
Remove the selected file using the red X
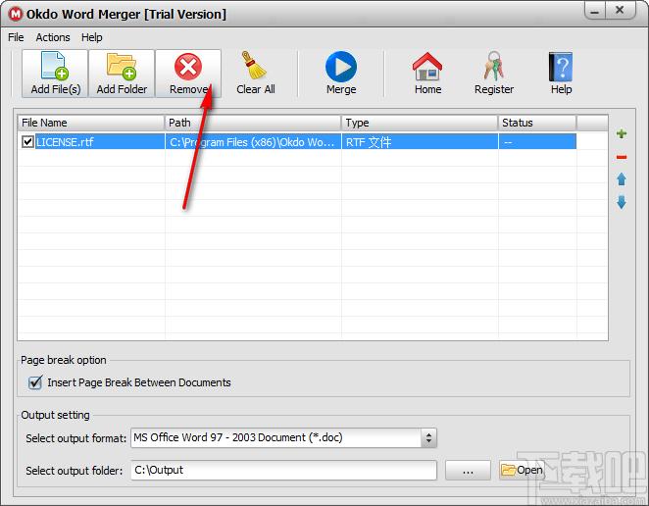pos(187,74)
